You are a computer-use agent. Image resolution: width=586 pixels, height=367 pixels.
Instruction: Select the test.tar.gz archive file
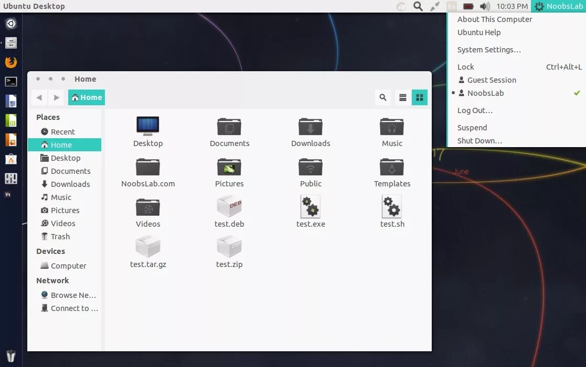click(147, 247)
